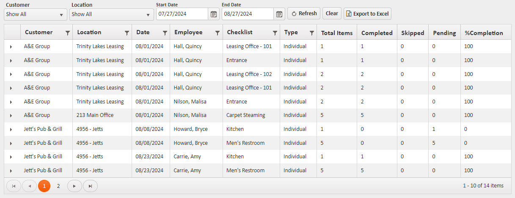Open filter for Location column
The width and height of the screenshot is (515, 198).
click(x=127, y=33)
